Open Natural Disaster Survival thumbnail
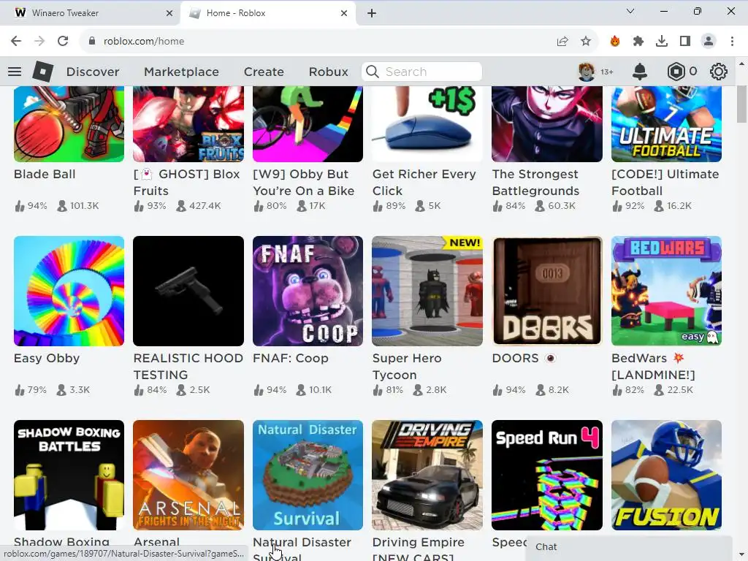The width and height of the screenshot is (748, 561). coord(308,475)
